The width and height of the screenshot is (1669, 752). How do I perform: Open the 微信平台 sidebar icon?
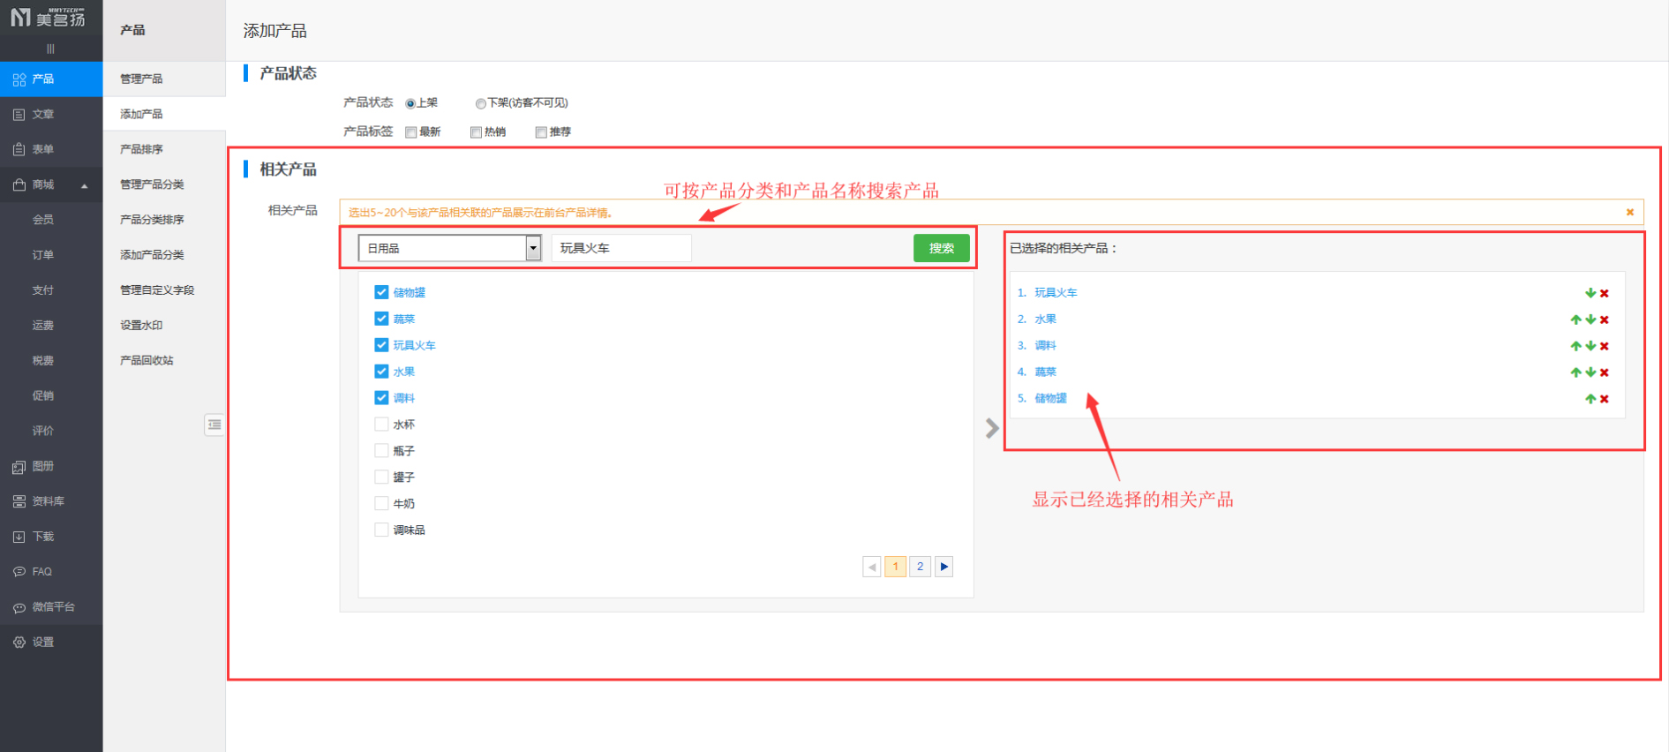pyautogui.click(x=19, y=607)
